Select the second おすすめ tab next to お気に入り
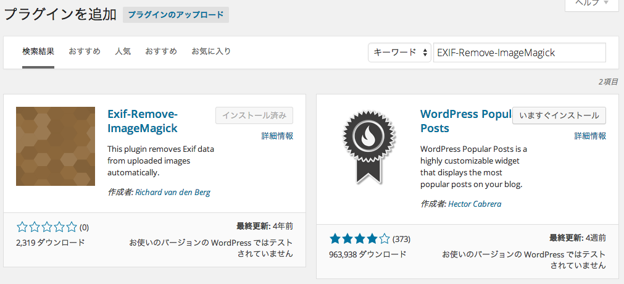Screen dimensions: 624x284 pos(160,51)
